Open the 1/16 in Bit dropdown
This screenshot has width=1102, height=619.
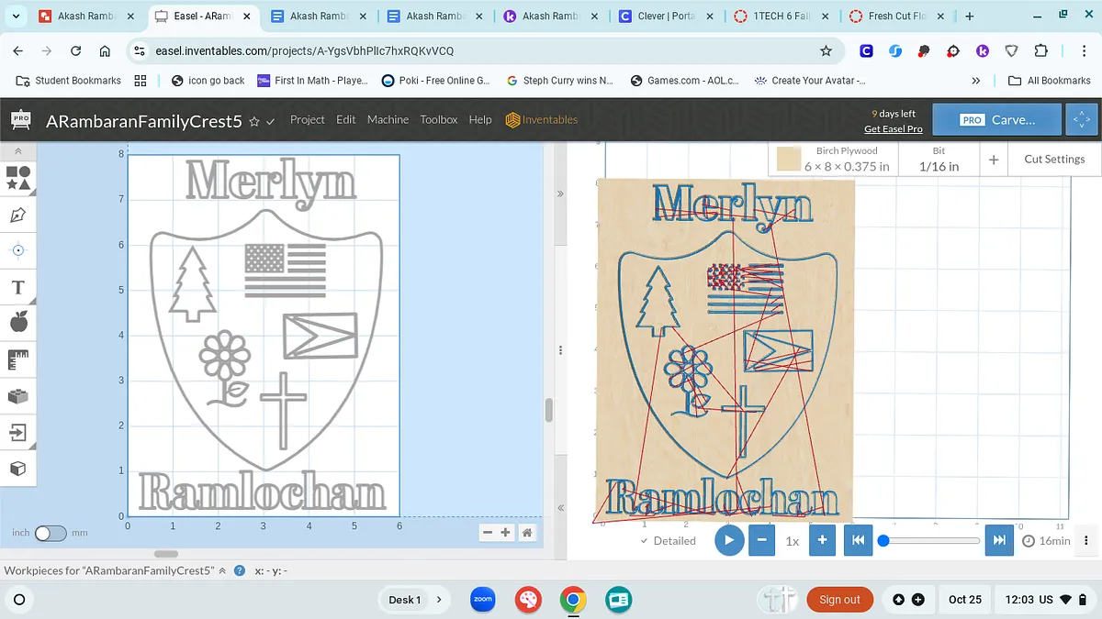click(939, 159)
